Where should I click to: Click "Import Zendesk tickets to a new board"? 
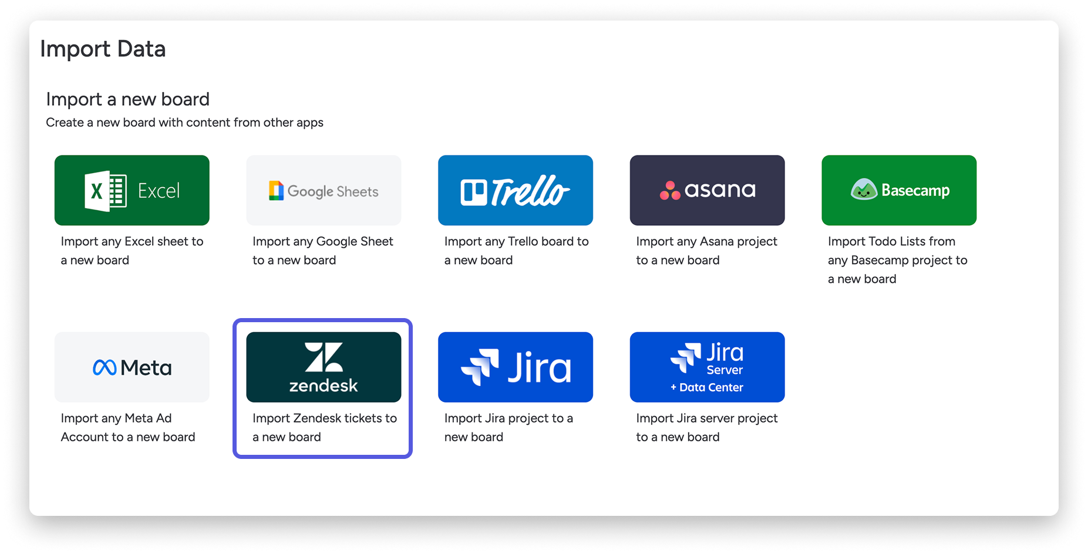coord(325,427)
